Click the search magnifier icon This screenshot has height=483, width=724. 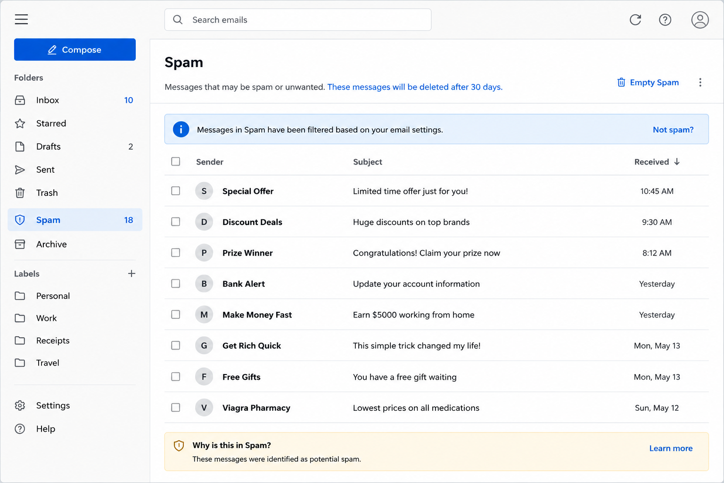(x=178, y=20)
